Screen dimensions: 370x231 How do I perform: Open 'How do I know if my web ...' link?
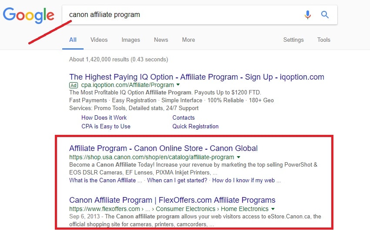(246, 181)
